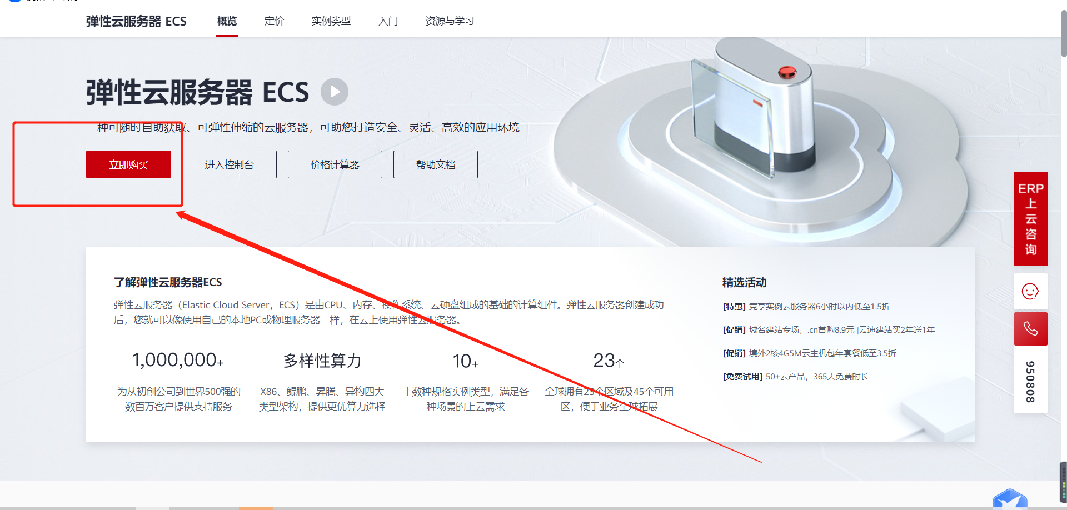Screen dimensions: 1067x510
Task: Launch the 价格计算器 button
Action: tap(335, 164)
